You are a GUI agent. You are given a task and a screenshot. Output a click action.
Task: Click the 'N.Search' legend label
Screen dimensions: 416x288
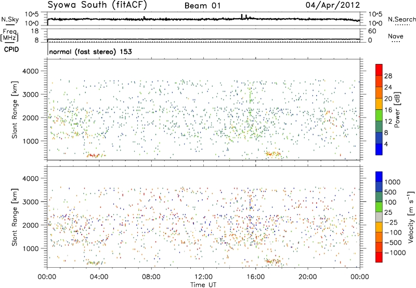point(401,19)
